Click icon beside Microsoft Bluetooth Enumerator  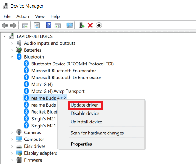26,71
